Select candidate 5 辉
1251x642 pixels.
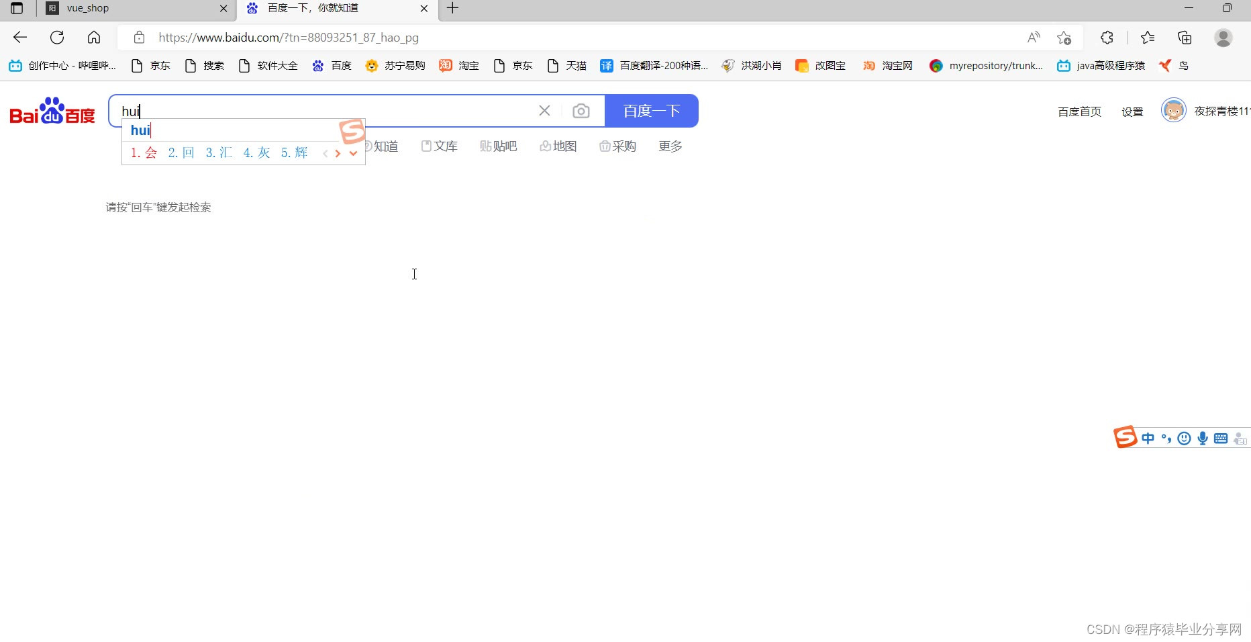tap(294, 152)
